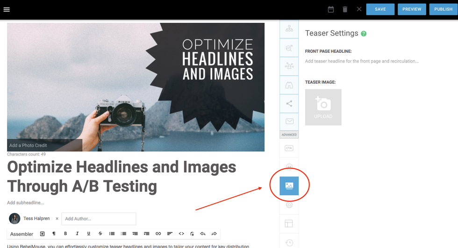Open the layout template sidebar icon

coord(289,224)
